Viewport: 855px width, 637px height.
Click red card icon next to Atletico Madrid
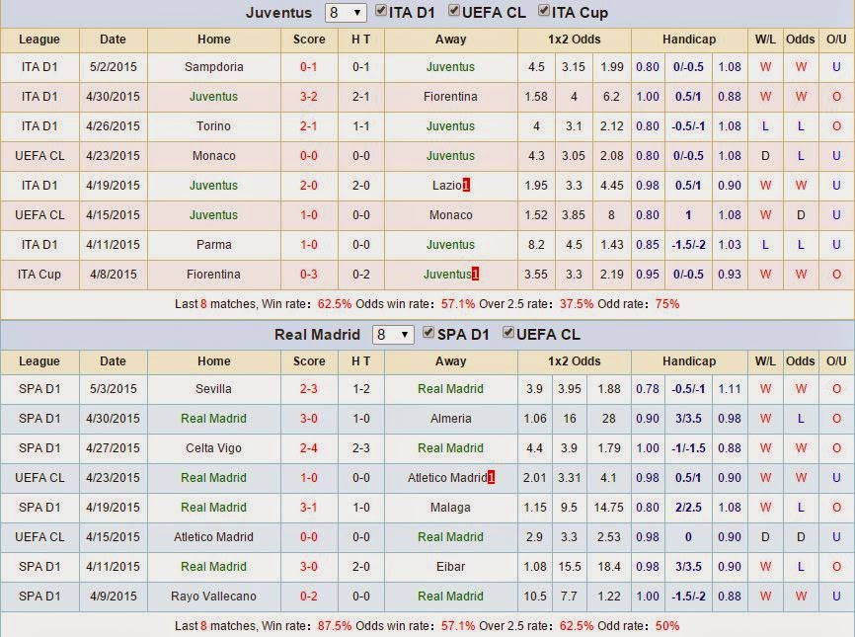point(492,478)
